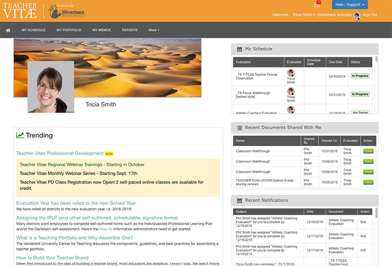
Task: Open the My Schedule tab
Action: coord(33,30)
